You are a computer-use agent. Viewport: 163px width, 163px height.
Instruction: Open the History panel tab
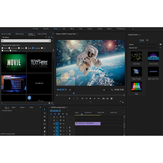(x=31, y=107)
